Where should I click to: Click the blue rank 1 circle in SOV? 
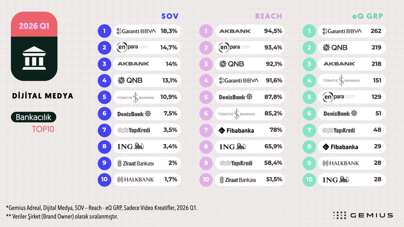(104, 31)
